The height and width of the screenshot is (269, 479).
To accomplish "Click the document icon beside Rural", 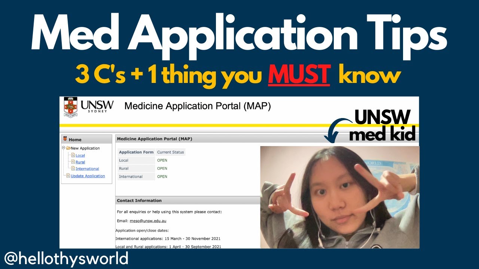I will (73, 162).
